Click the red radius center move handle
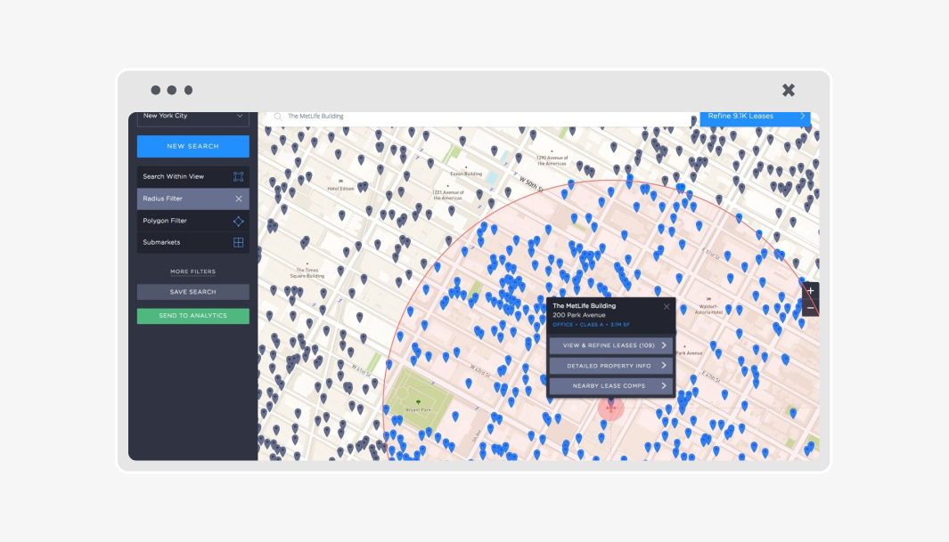 coord(610,409)
